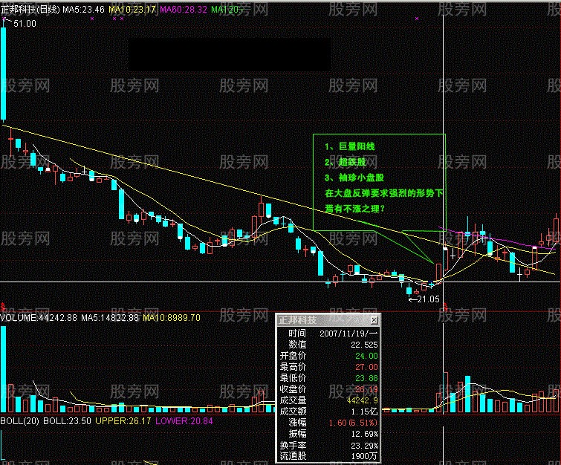
Task: Click the tallest cyan volume bar at far left
Action: pyautogui.click(x=3, y=369)
